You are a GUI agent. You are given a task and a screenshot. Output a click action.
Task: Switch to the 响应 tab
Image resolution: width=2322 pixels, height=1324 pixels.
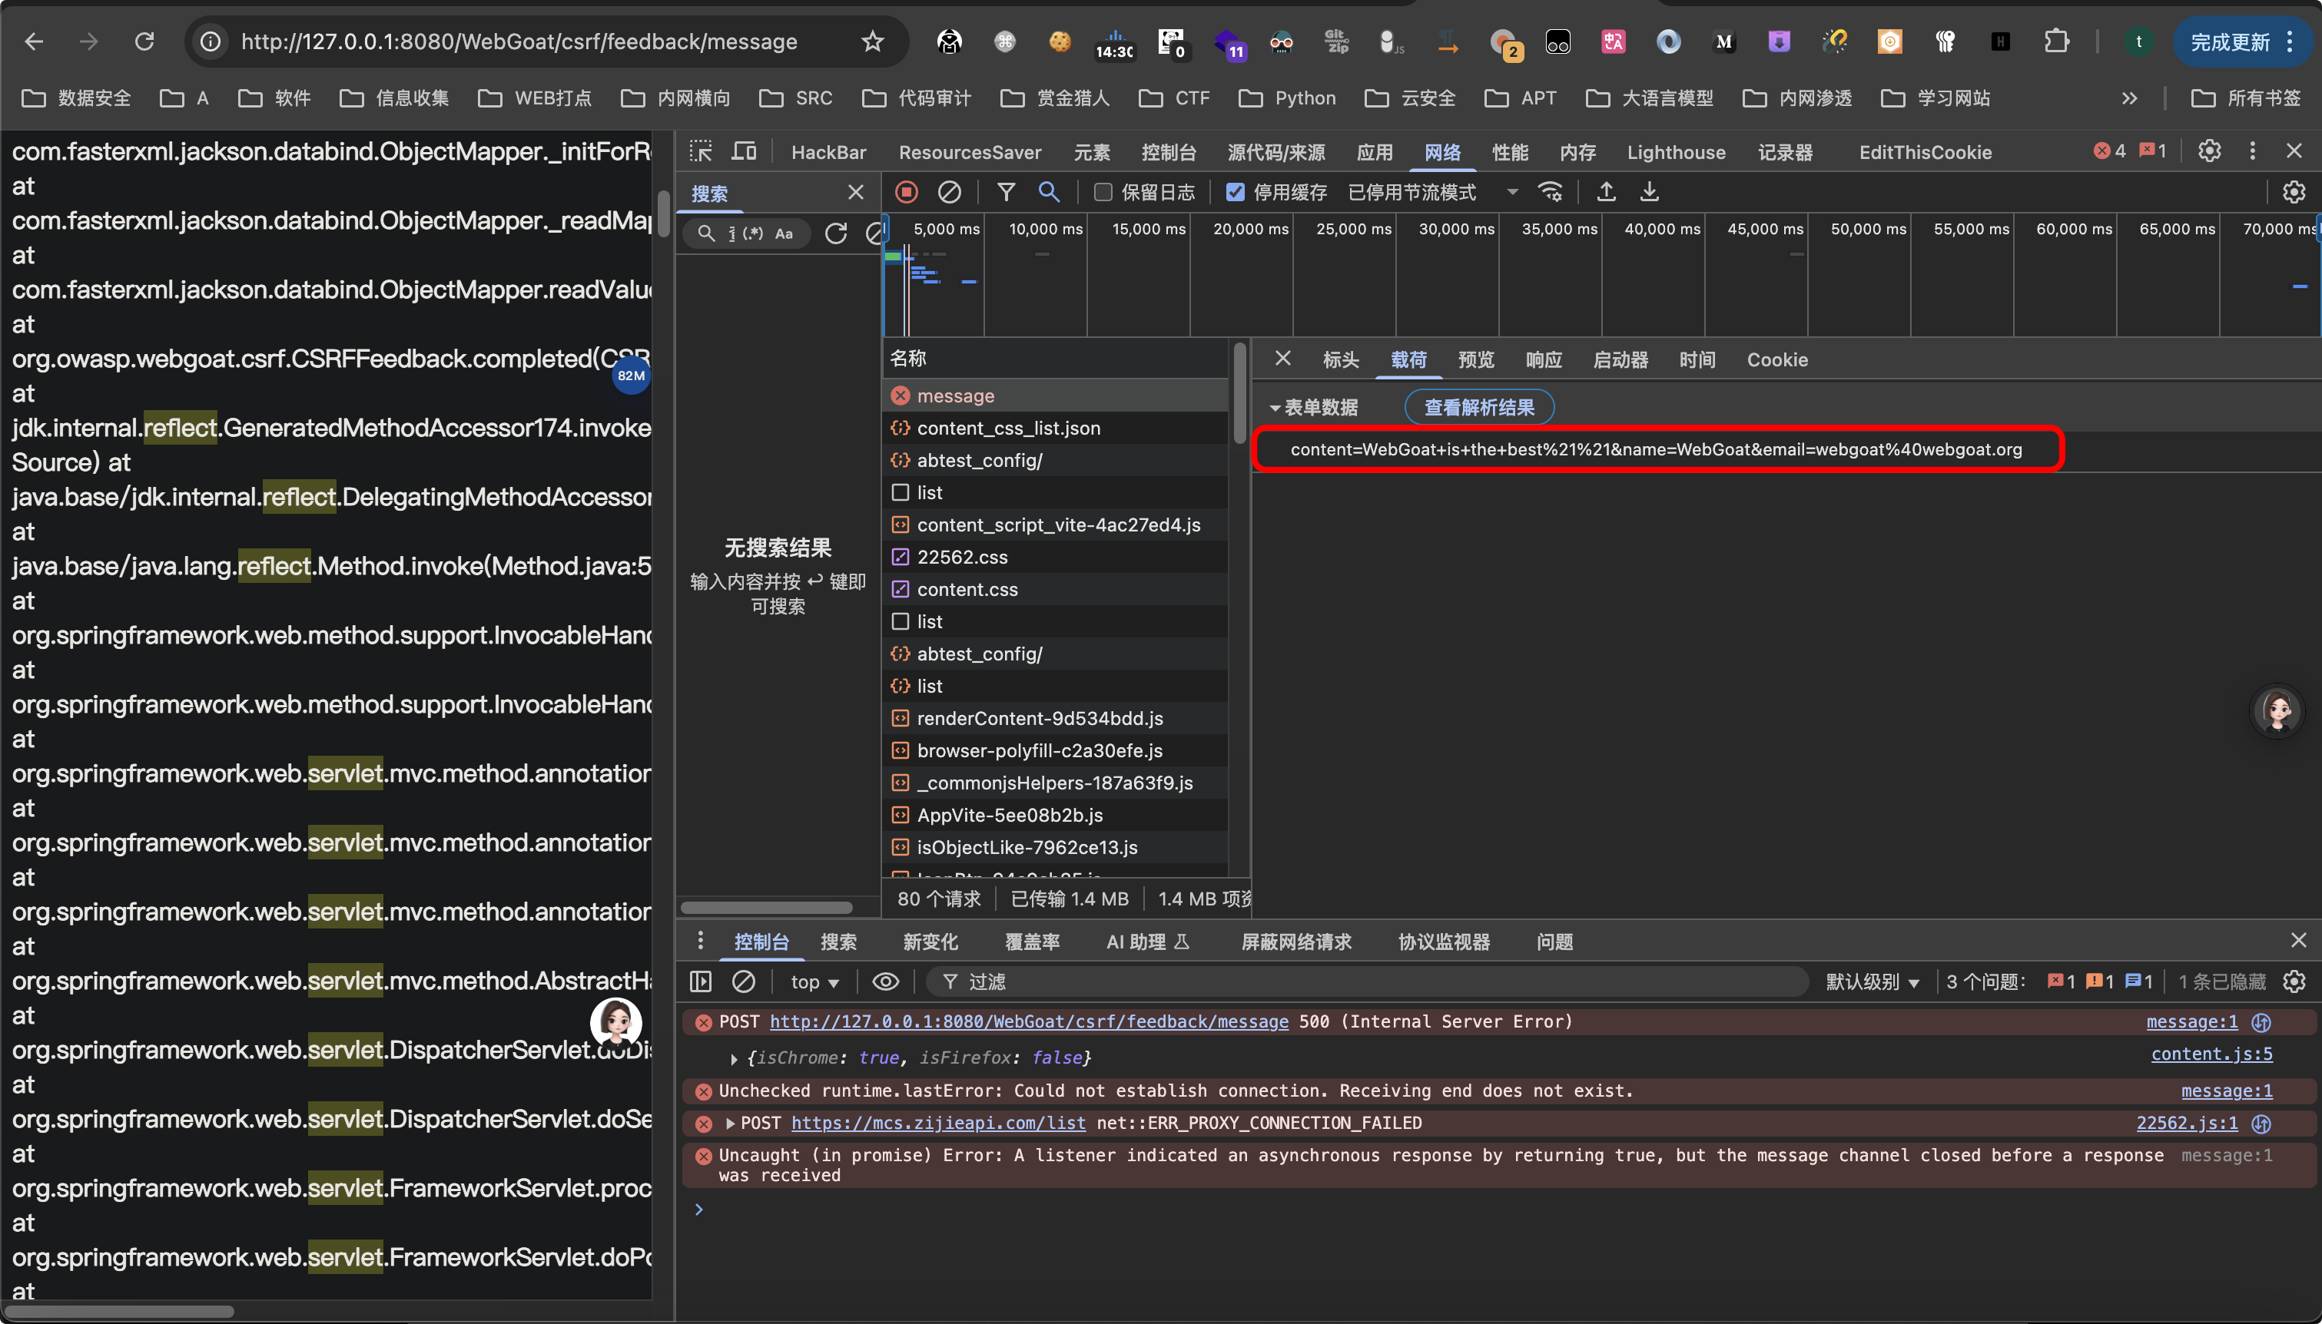1544,359
